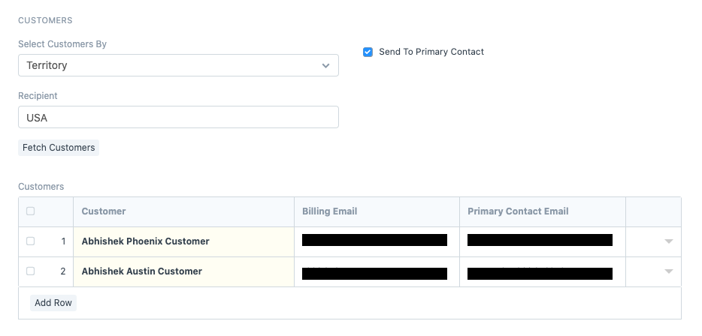Tick the select-all checkbox in table header
Viewport: 702px width, 336px height.
(x=30, y=211)
